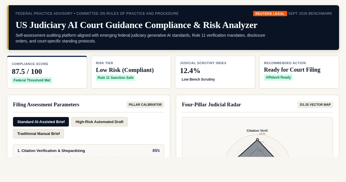Screen dimensions: 346x182
Task: Open the Risk Tier card
Action: 131,72
